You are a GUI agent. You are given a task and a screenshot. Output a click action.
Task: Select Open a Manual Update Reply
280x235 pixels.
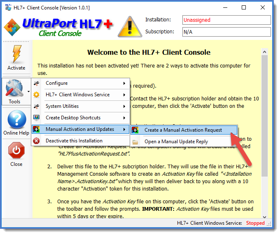click(x=184, y=142)
